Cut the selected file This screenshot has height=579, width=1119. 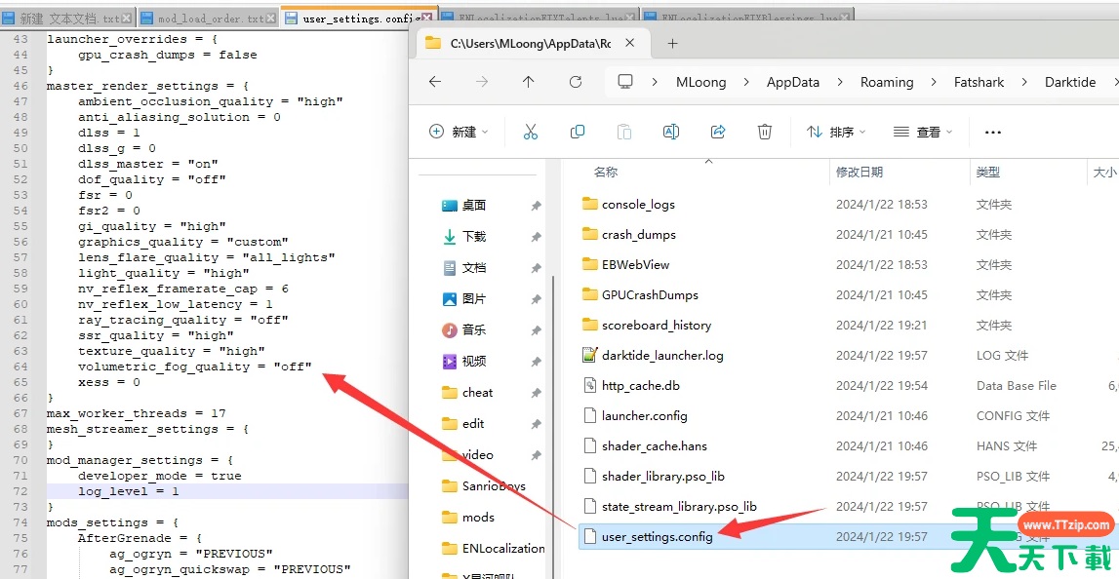[x=531, y=132]
